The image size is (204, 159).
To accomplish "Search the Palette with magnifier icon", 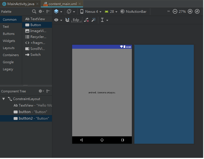I will point(34,12).
